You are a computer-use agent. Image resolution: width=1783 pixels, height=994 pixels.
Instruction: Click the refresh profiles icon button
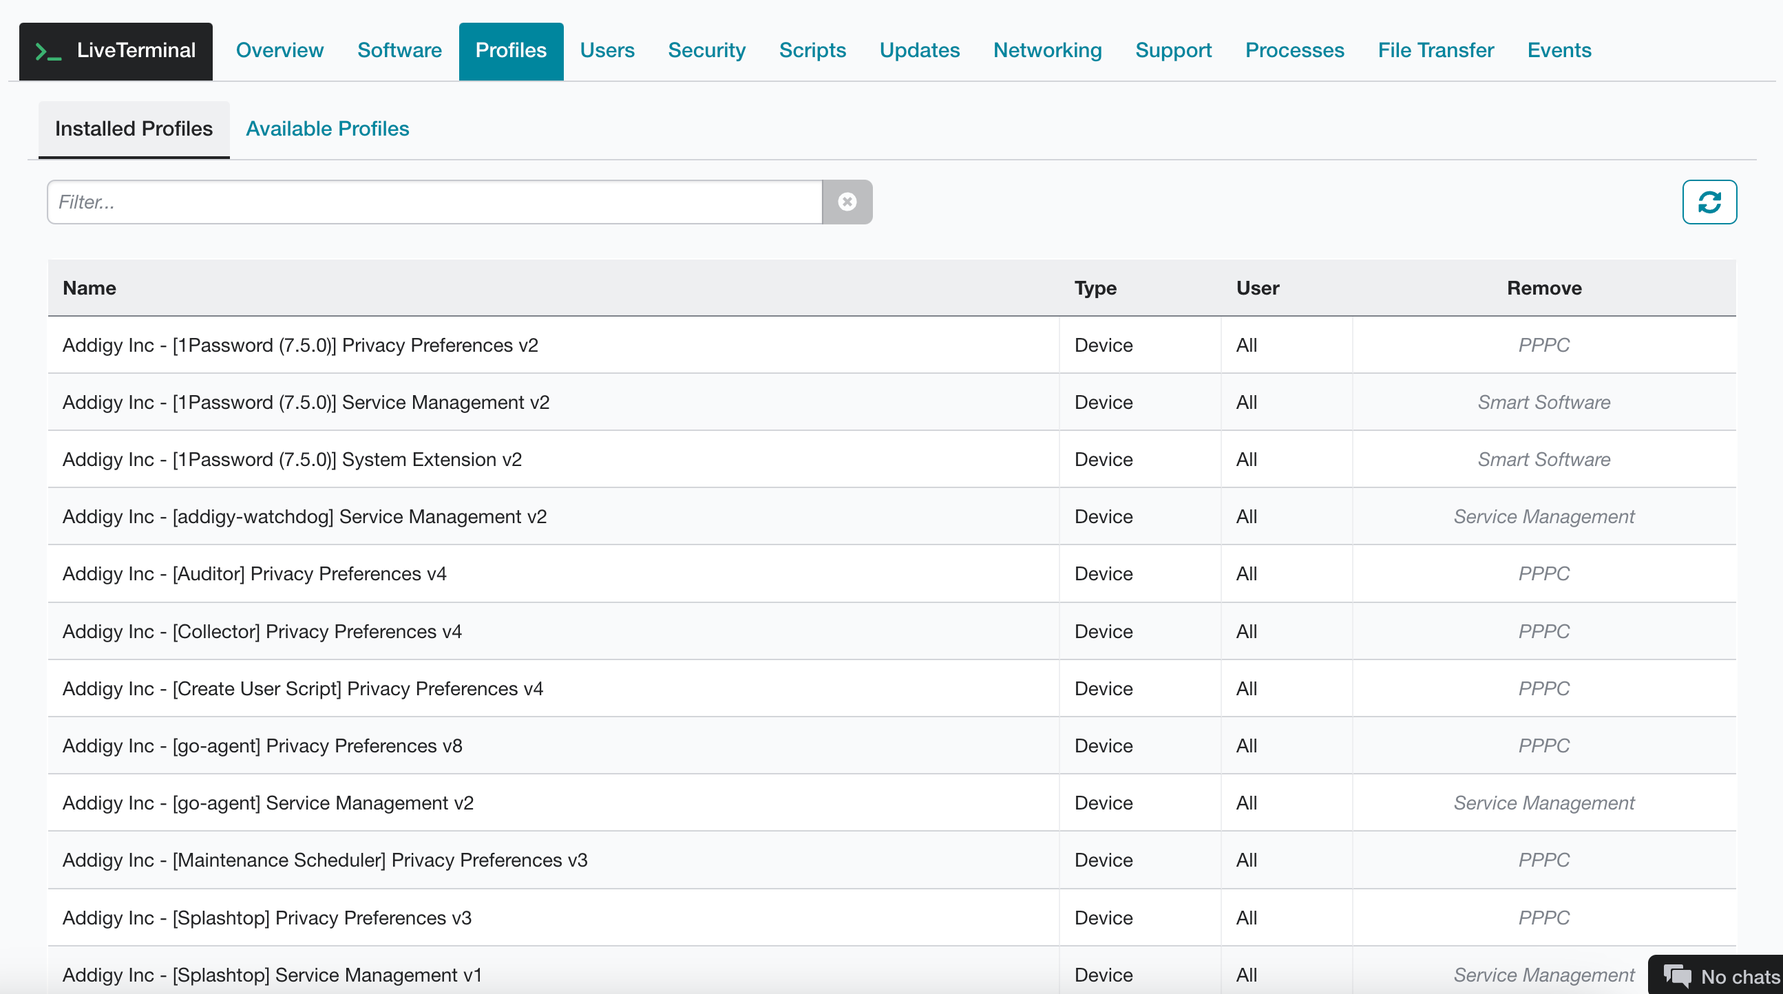(x=1709, y=202)
